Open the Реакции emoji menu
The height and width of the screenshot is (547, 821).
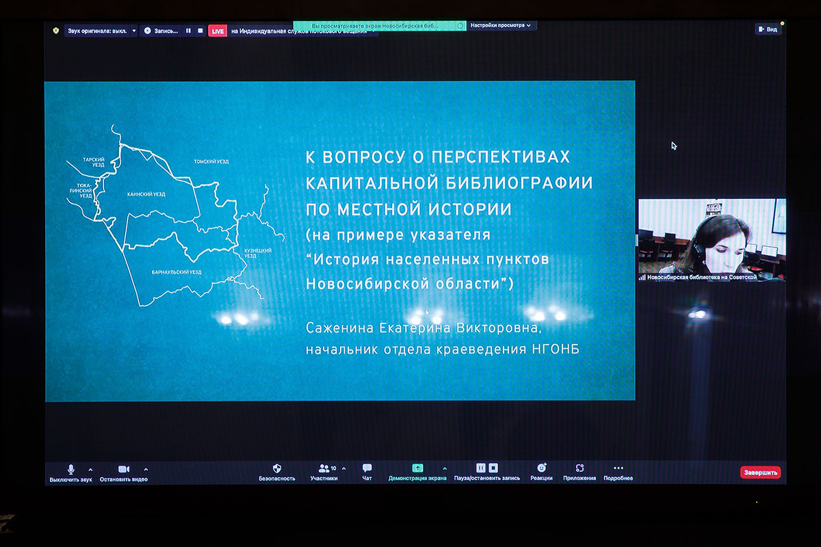click(x=541, y=468)
